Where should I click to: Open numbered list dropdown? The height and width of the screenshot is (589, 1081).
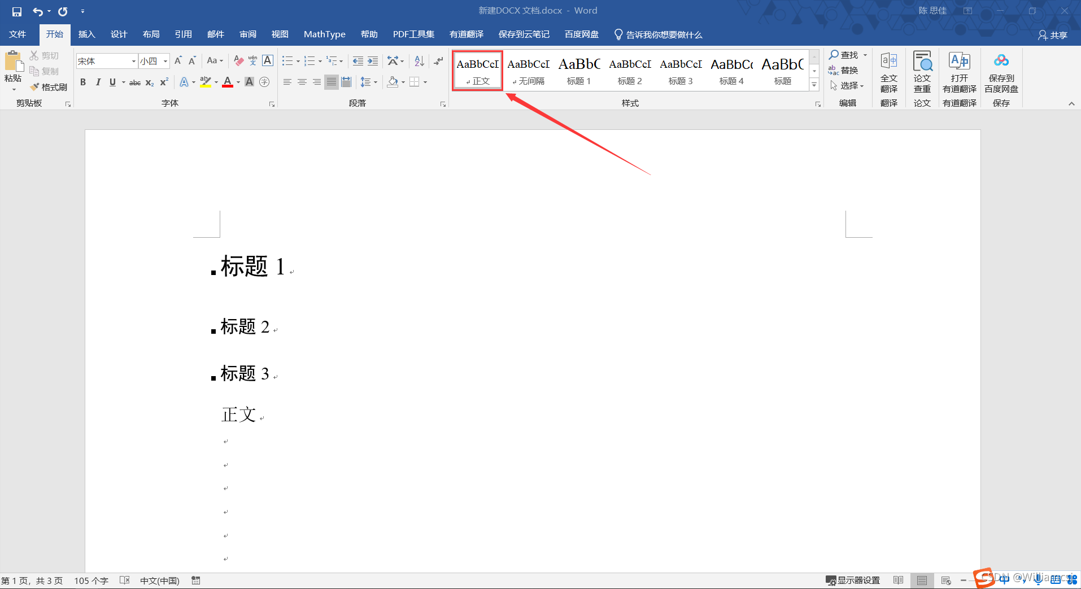click(x=320, y=61)
